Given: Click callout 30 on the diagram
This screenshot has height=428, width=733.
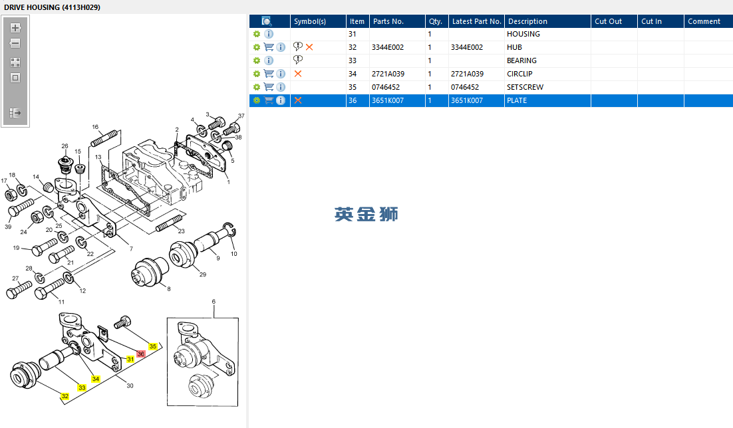Looking at the screenshot, I should pos(130,385).
